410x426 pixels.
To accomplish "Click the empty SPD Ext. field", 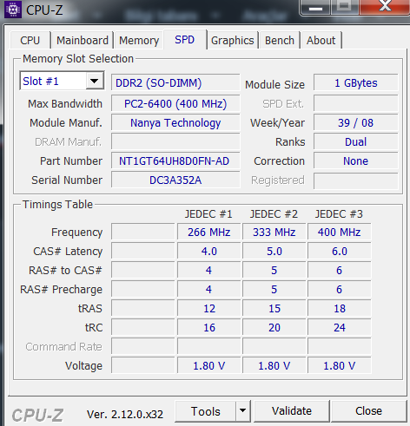I will (x=356, y=103).
